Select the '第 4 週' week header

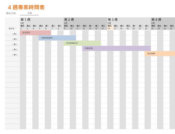tap(156, 20)
